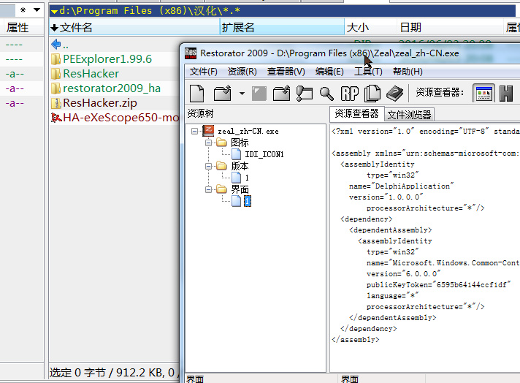
Task: Collapse the zeal_zh-CN.exe root node
Action: tap(195, 131)
